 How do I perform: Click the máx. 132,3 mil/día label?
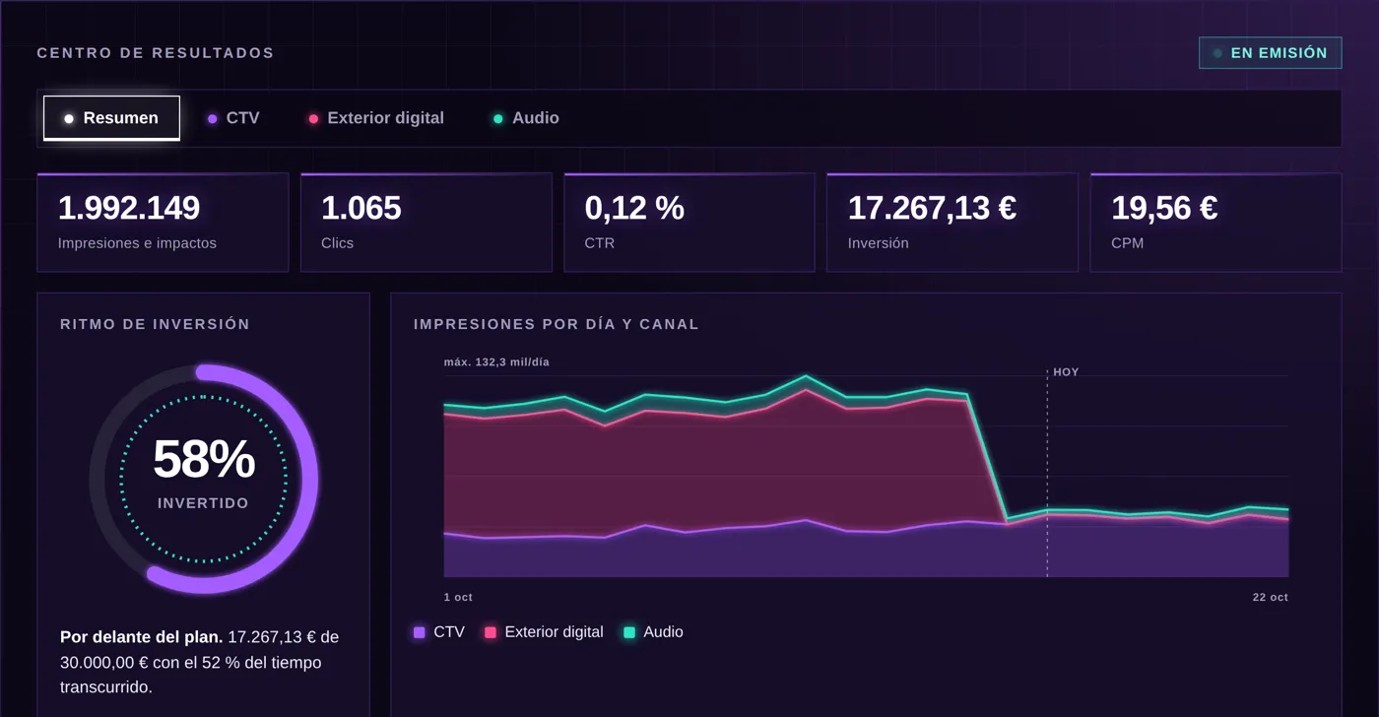click(496, 362)
